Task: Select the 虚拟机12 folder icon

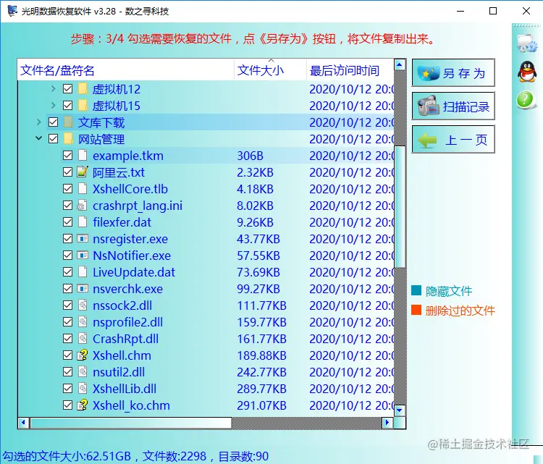Action: tap(83, 88)
